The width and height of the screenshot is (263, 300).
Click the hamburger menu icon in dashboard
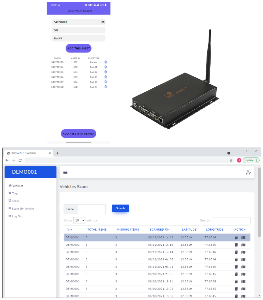coord(66,172)
